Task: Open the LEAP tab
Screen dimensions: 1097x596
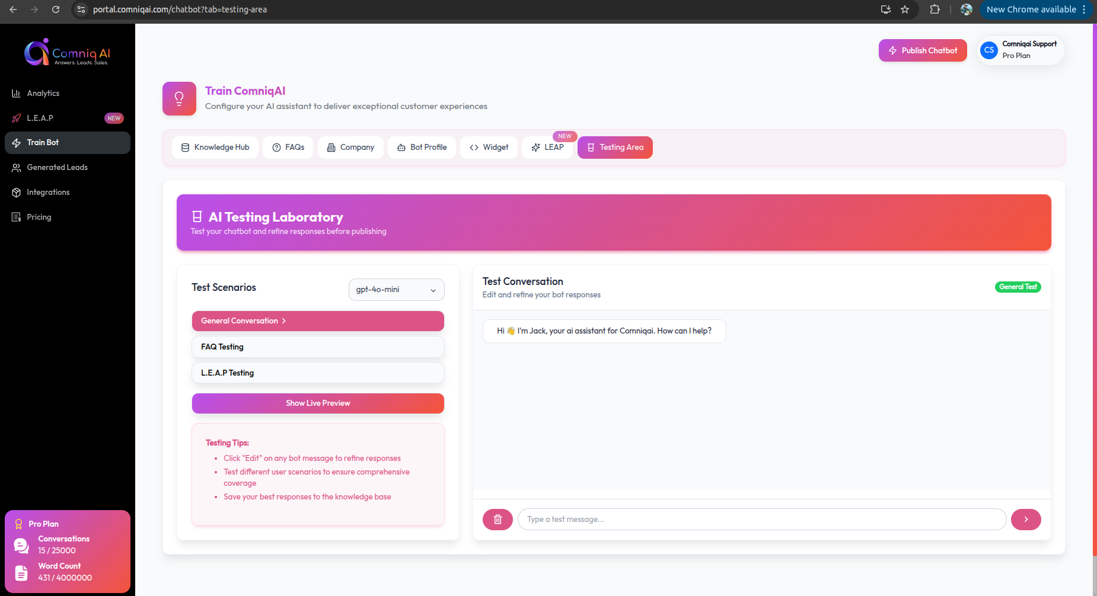Action: [547, 148]
